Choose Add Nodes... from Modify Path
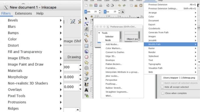 click(x=122, y=44)
